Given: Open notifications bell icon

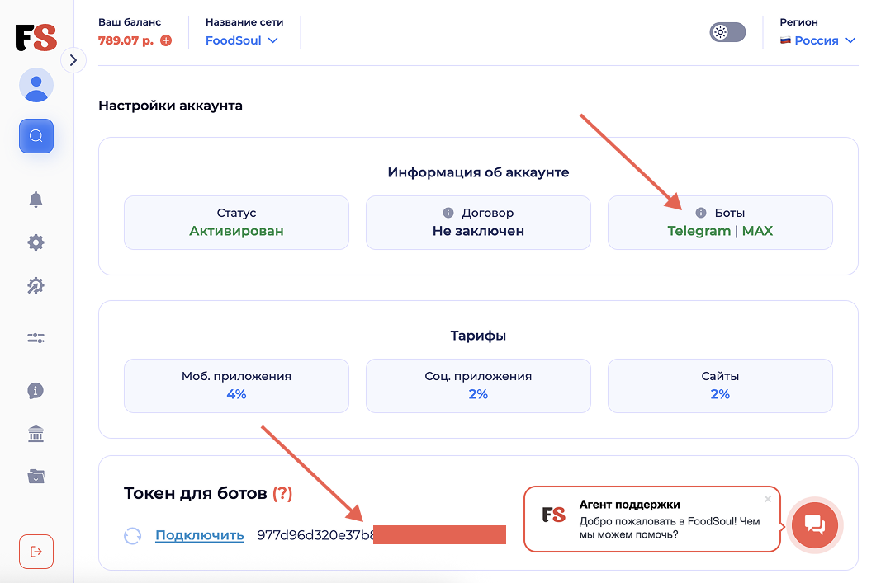Looking at the screenshot, I should pyautogui.click(x=36, y=200).
